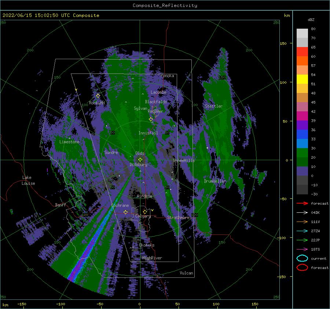Click the dBZ scale heading
Image resolution: width=330 pixels, height=309 pixels.
point(311,20)
